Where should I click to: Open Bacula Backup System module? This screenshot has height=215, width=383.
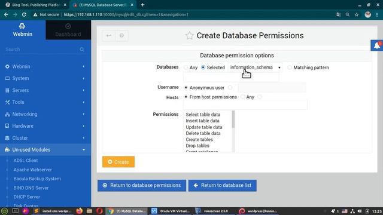pyautogui.click(x=37, y=179)
